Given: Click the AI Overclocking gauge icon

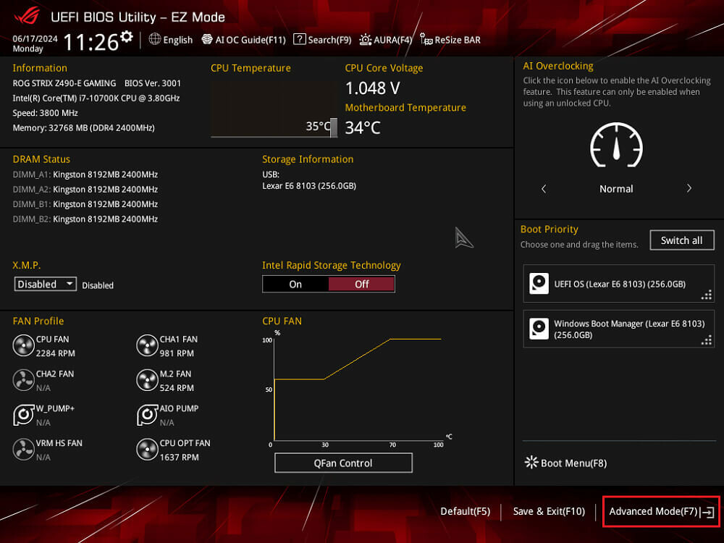Looking at the screenshot, I should (x=616, y=145).
